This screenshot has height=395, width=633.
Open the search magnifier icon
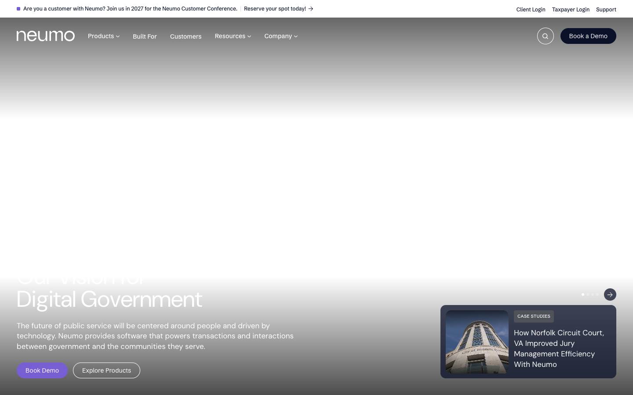pos(545,36)
